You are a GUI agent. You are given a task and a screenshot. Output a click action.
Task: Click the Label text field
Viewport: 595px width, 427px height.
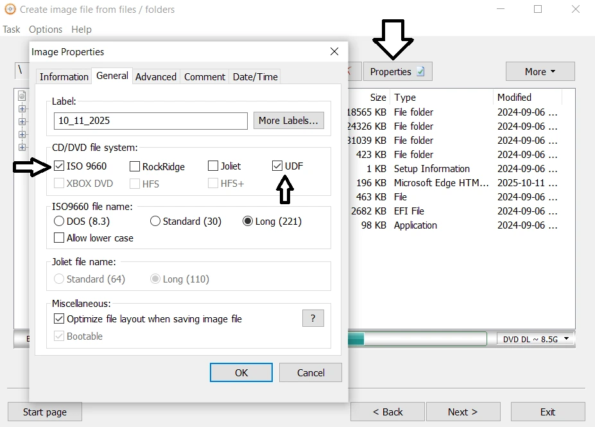coord(151,121)
